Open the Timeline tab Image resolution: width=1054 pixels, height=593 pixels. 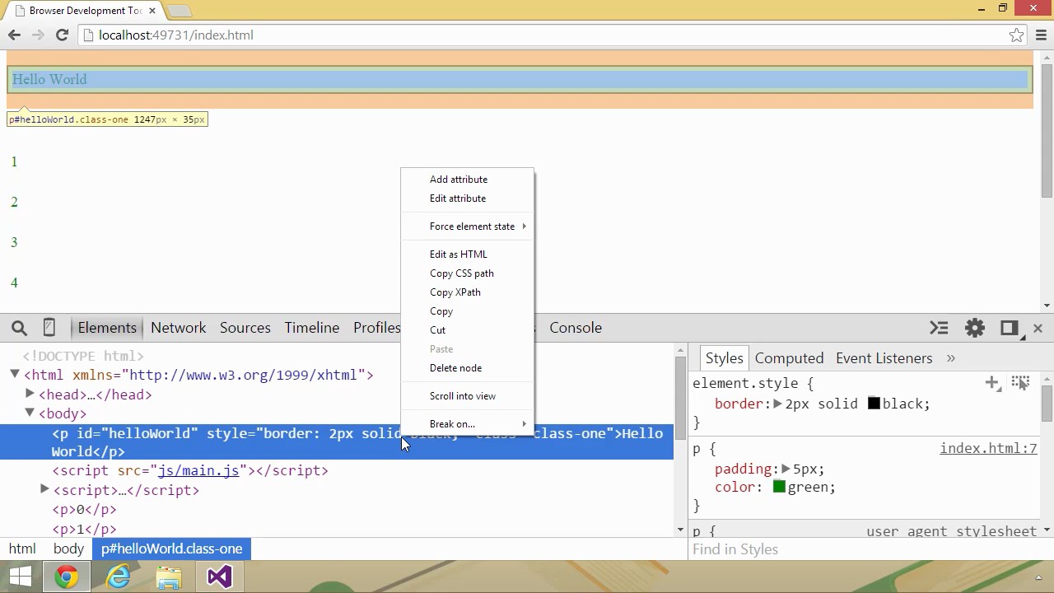[312, 328]
